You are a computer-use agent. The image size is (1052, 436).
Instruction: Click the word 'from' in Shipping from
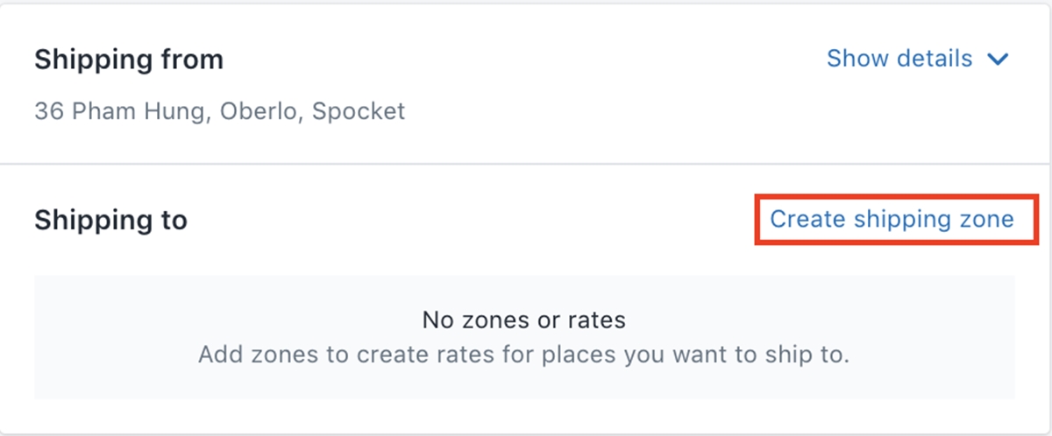coord(195,60)
